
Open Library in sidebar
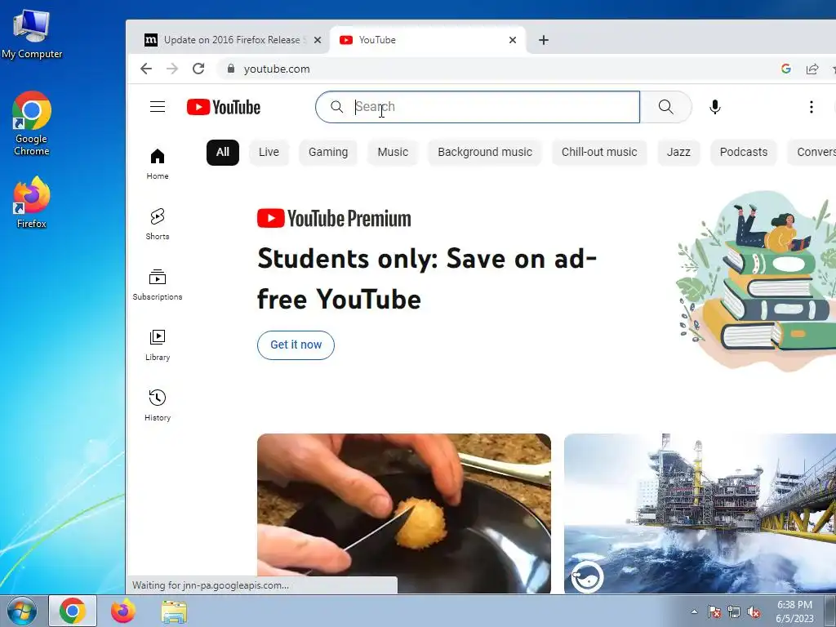tap(158, 345)
